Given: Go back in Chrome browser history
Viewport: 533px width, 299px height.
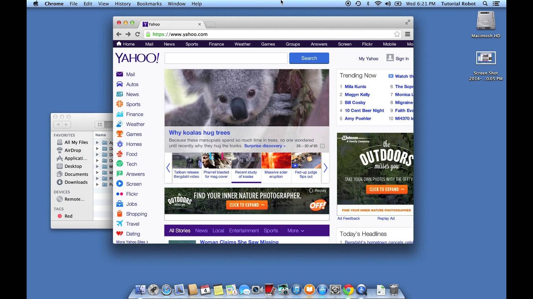Looking at the screenshot, I should [119, 34].
